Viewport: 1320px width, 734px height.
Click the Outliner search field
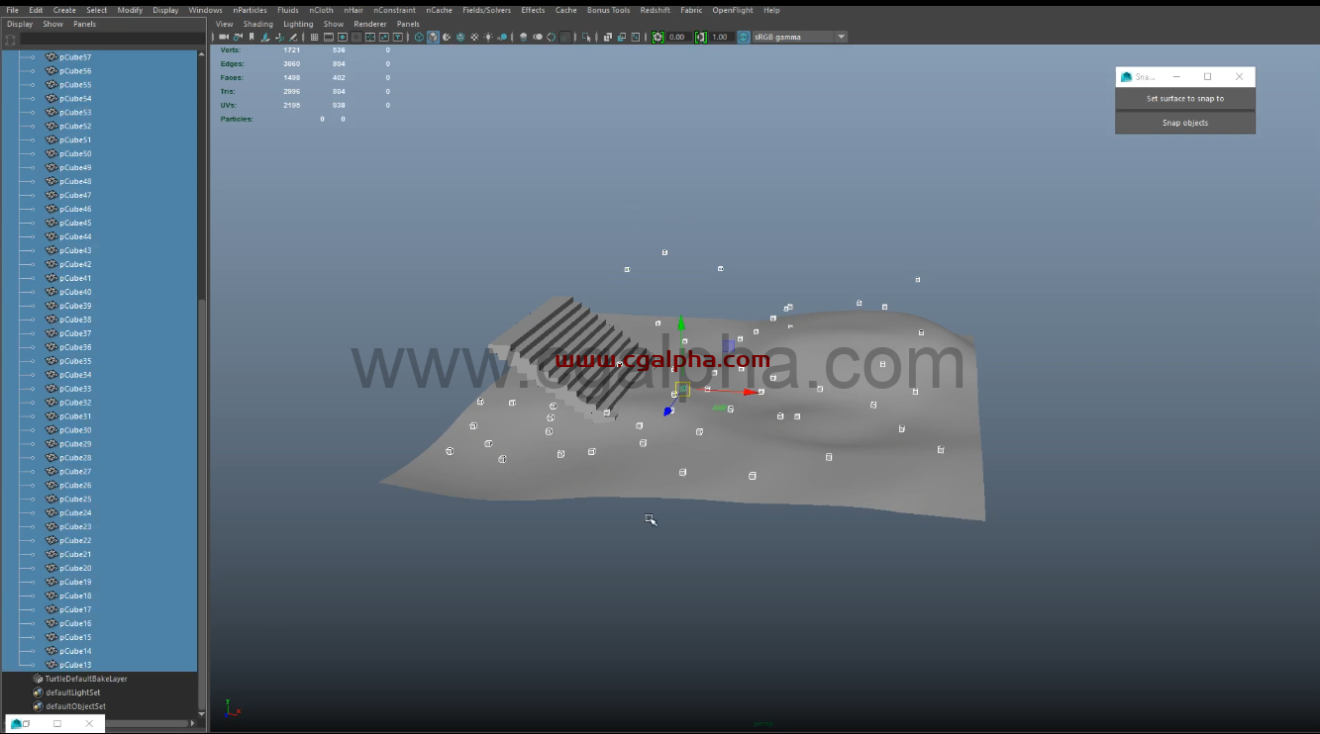tap(112, 39)
